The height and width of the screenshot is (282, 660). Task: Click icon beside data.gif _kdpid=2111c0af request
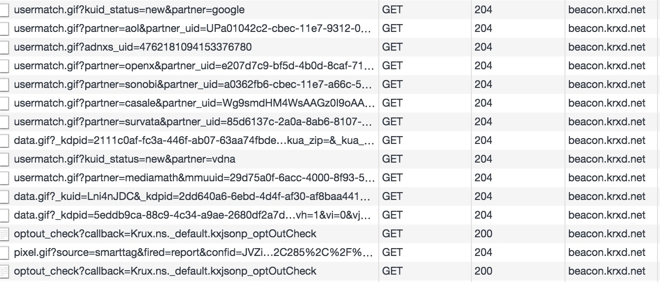4,141
